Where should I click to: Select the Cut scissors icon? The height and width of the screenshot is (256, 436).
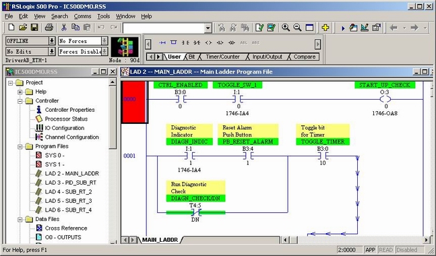pos(63,27)
